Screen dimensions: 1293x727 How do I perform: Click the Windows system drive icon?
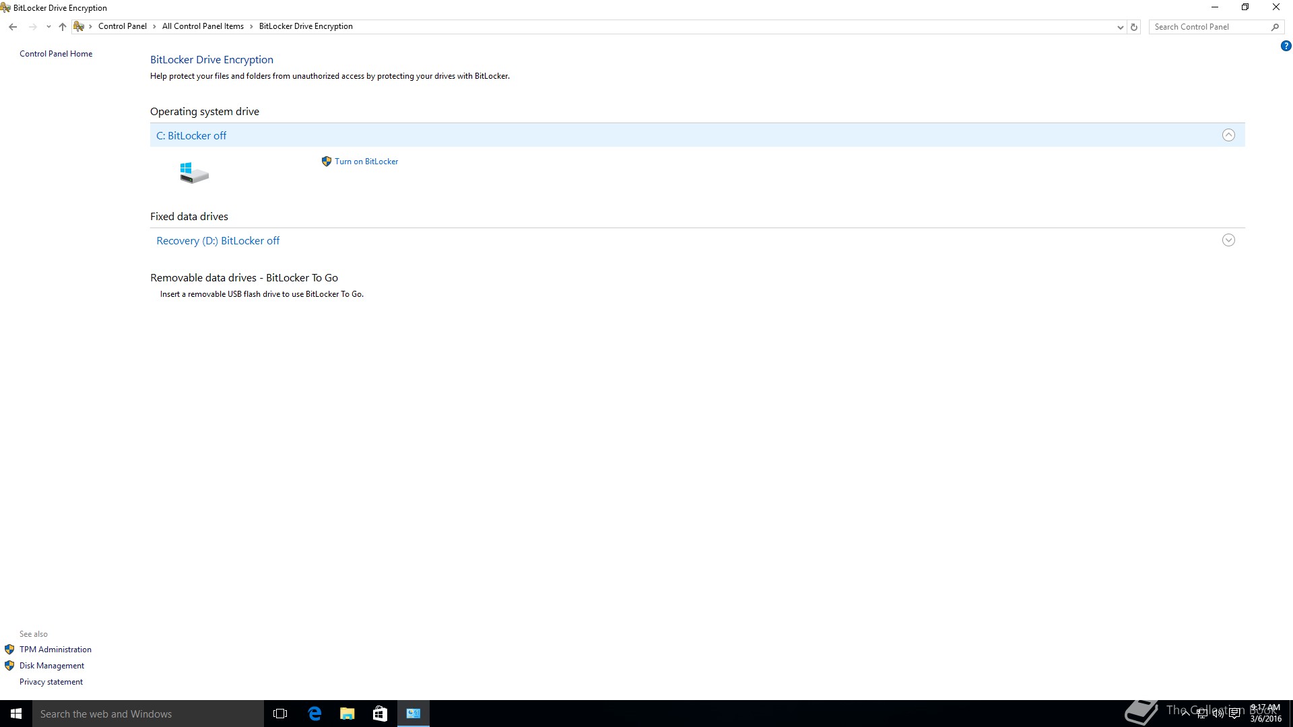coord(194,172)
